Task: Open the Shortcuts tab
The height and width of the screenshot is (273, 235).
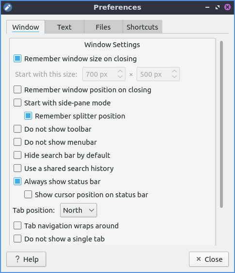Action: (142, 27)
